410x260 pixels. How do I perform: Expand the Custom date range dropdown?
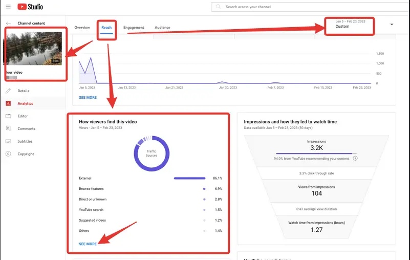(x=349, y=26)
